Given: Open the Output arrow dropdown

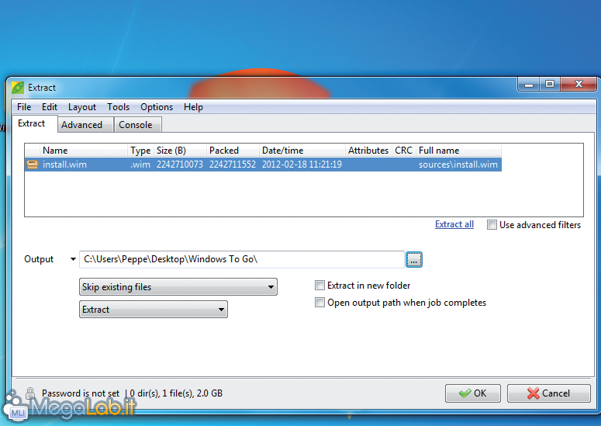Looking at the screenshot, I should pyautogui.click(x=73, y=259).
